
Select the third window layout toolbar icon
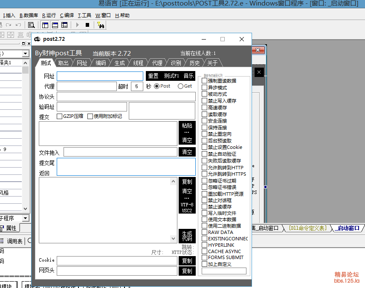coord(64,25)
